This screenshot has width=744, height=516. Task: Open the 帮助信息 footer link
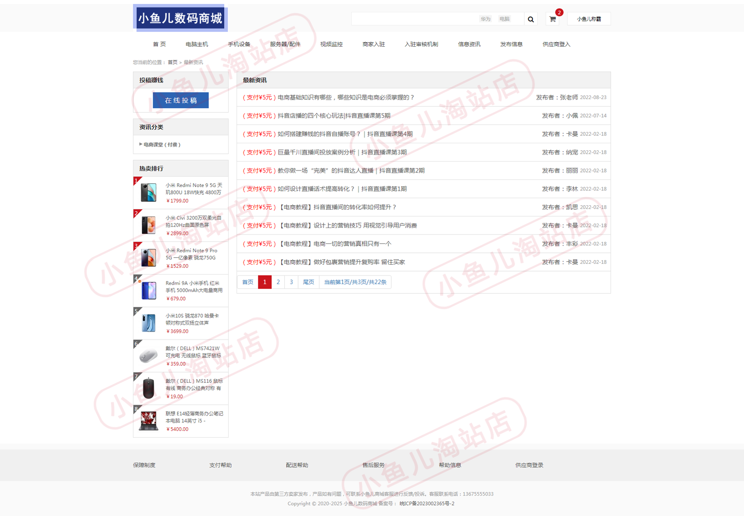(450, 465)
